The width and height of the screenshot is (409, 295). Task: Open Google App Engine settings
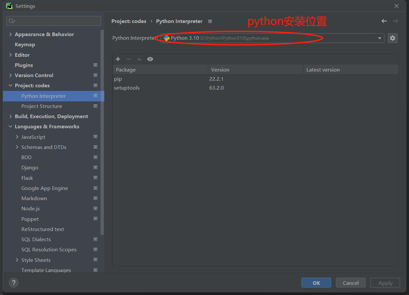(x=45, y=188)
